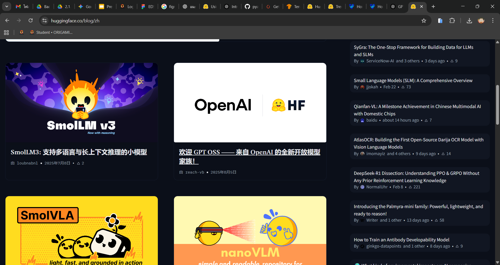Open the downloads tray icon

pyautogui.click(x=469, y=21)
